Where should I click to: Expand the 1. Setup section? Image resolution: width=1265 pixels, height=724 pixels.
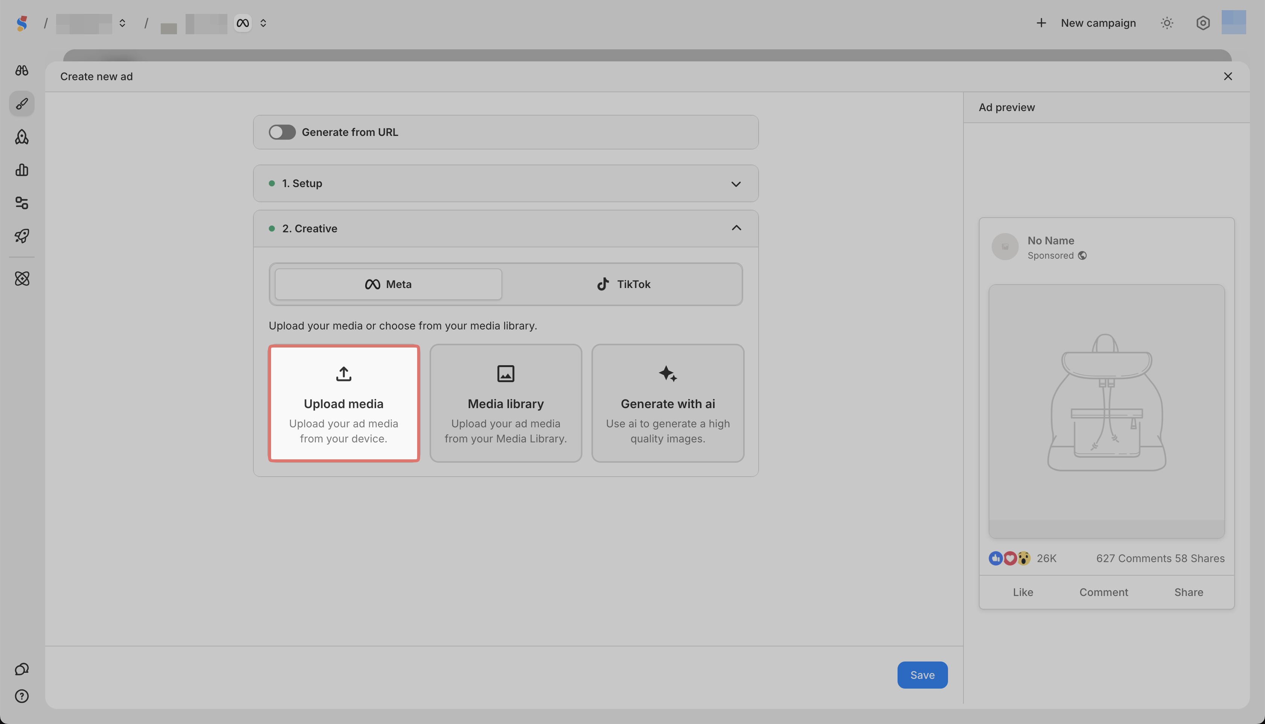pos(735,184)
